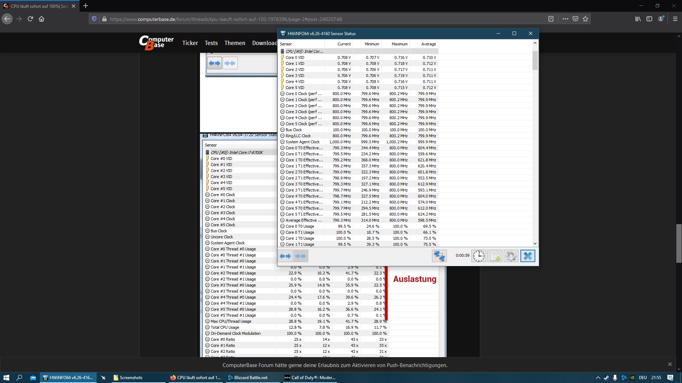This screenshot has height=383, width=682.
Task: Click the browser URL address field
Action: click(x=320, y=19)
